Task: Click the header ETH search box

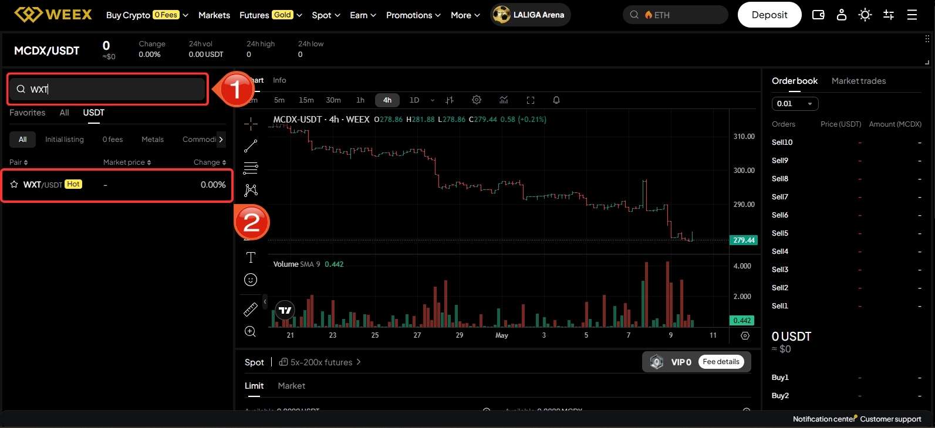Action: pos(675,15)
